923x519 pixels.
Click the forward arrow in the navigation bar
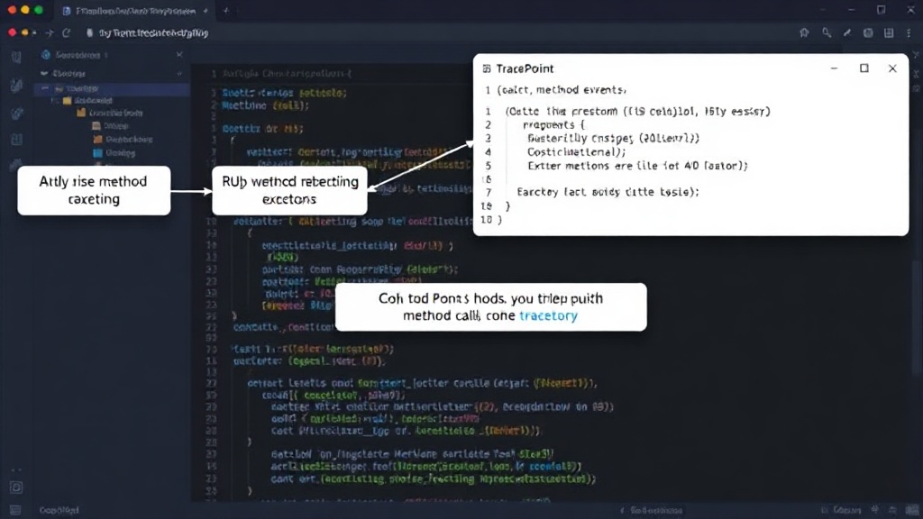tap(50, 33)
